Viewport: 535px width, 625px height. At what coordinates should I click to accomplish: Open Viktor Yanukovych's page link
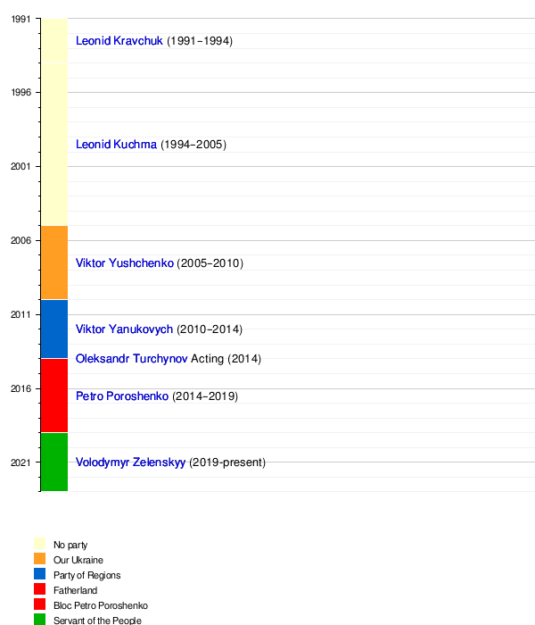pos(124,329)
